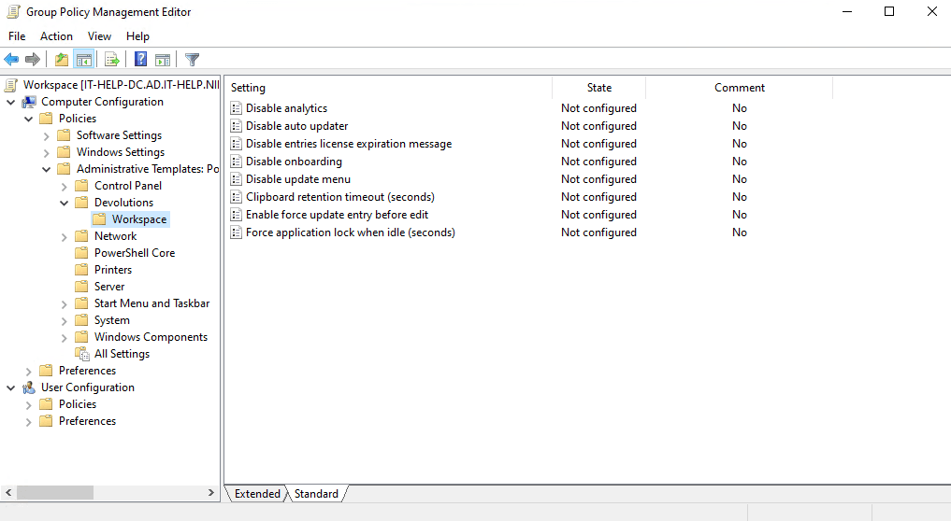
Task: Switch to the Extended tab
Action: (x=257, y=494)
